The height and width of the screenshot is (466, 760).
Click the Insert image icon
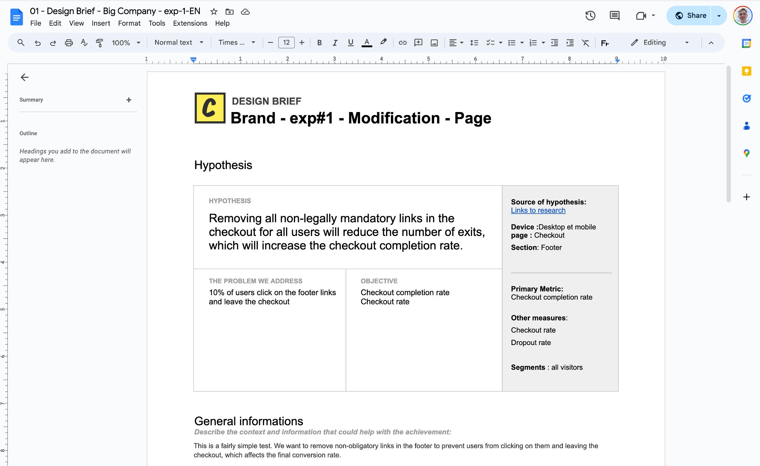point(434,42)
